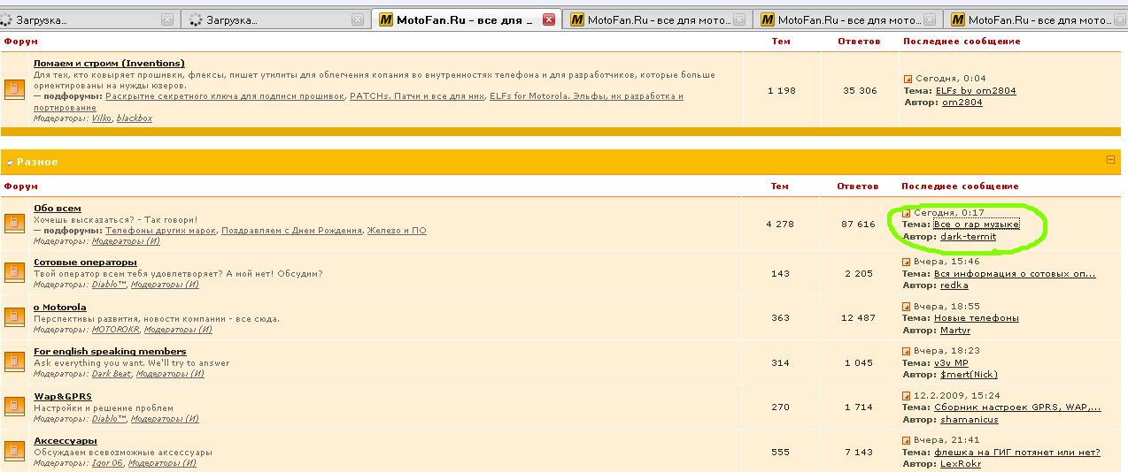
Task: Switch to the second Загрузка... tab
Action: (275, 19)
